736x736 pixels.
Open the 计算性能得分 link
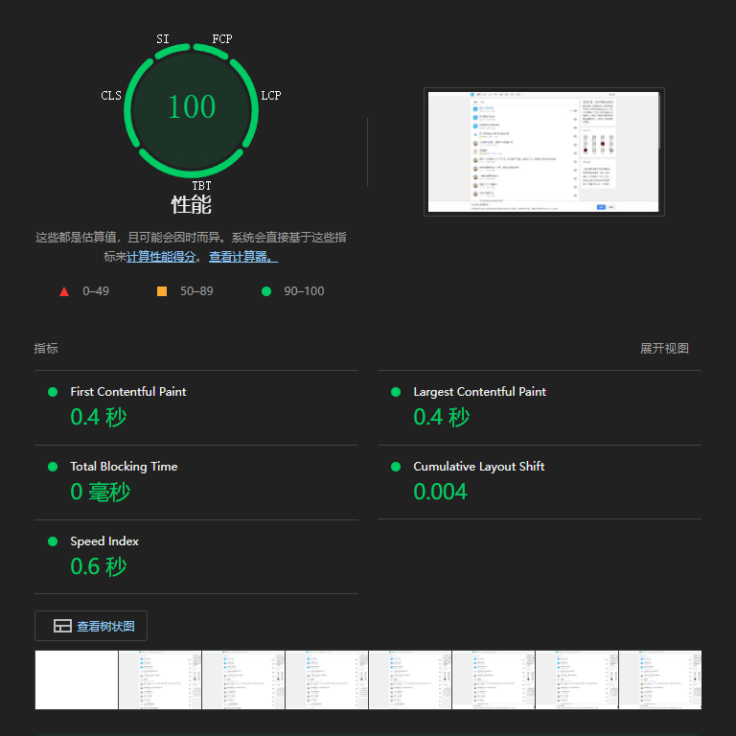[x=161, y=257]
